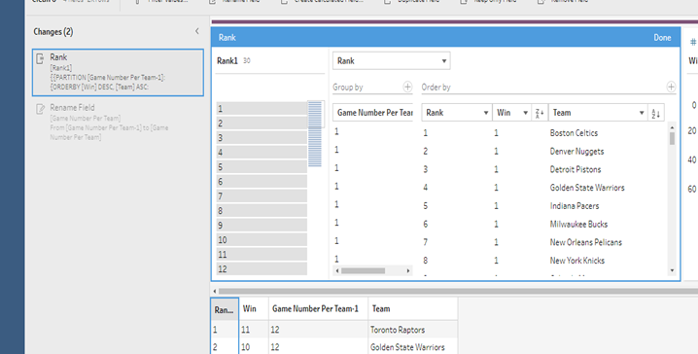Click Golden State Warriors in Rank preview
The width and height of the screenshot is (698, 354).
click(x=587, y=188)
